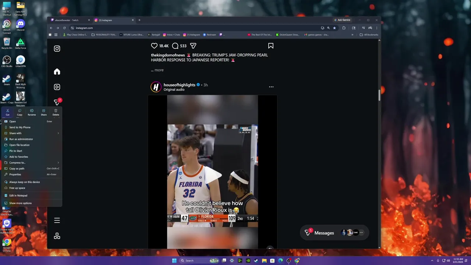The image size is (471, 265).
Task: Bookmark this page with the star icon
Action: [x=334, y=28]
